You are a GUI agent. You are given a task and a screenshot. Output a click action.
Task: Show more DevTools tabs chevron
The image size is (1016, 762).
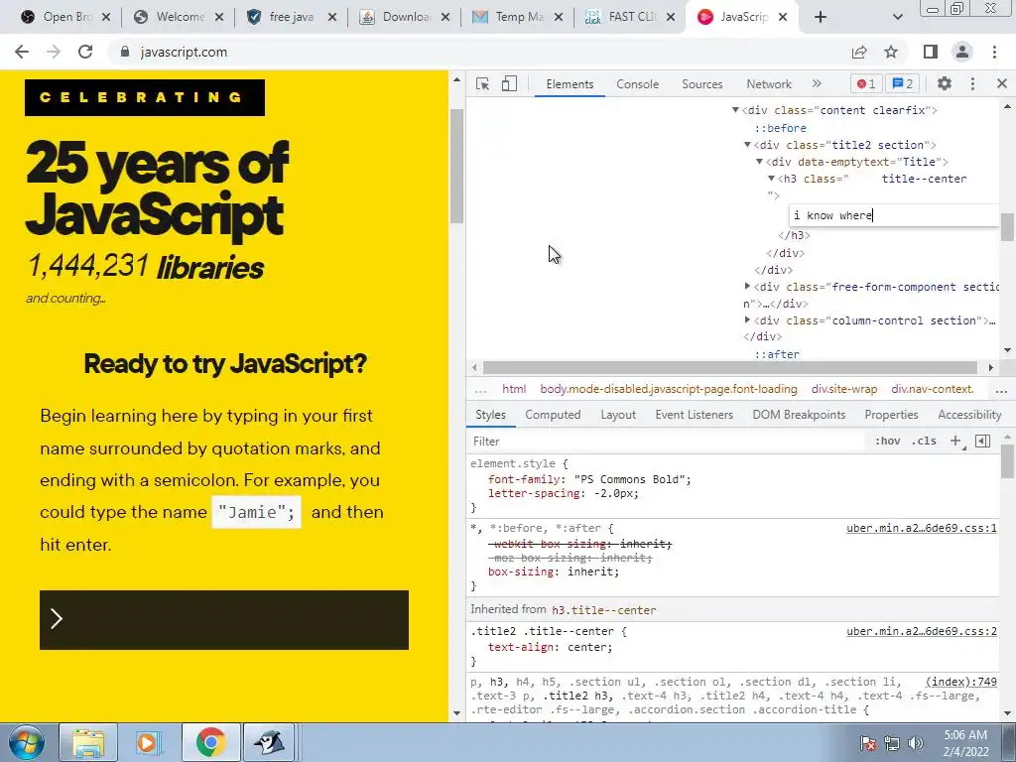[x=817, y=83]
